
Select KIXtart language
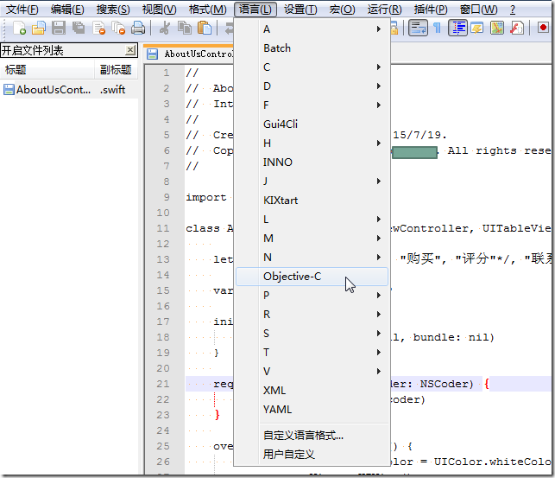click(x=312, y=201)
